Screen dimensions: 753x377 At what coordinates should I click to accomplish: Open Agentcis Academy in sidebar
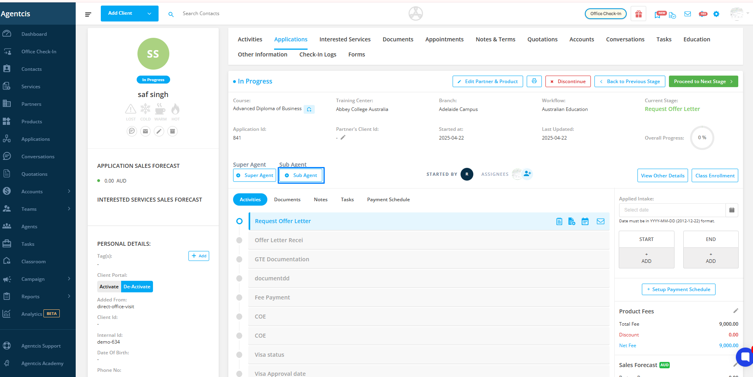pyautogui.click(x=42, y=363)
